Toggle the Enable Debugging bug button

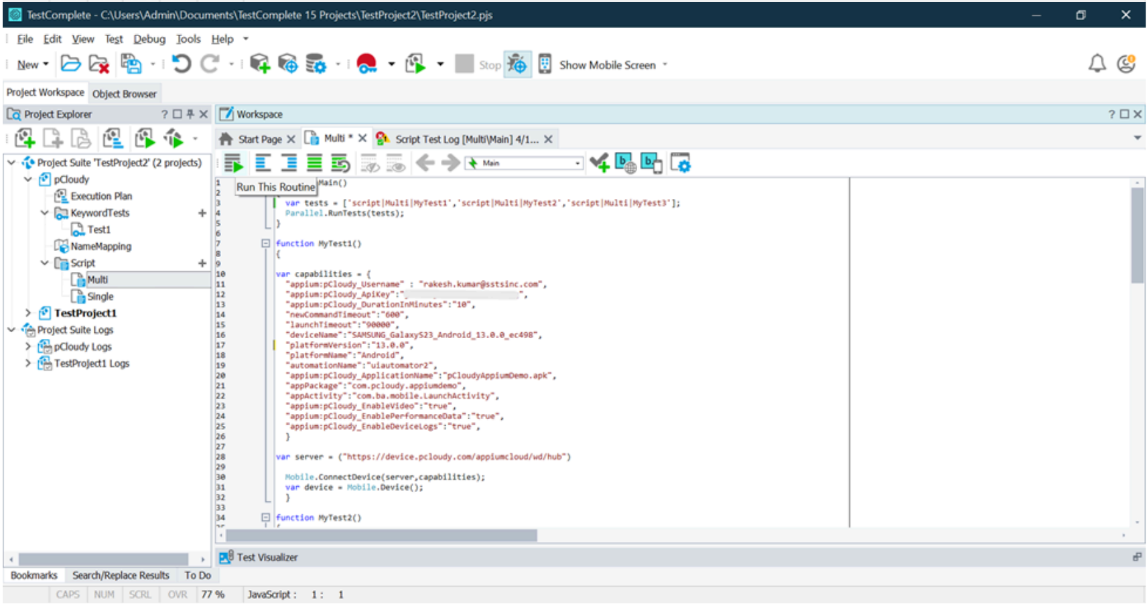(x=517, y=64)
